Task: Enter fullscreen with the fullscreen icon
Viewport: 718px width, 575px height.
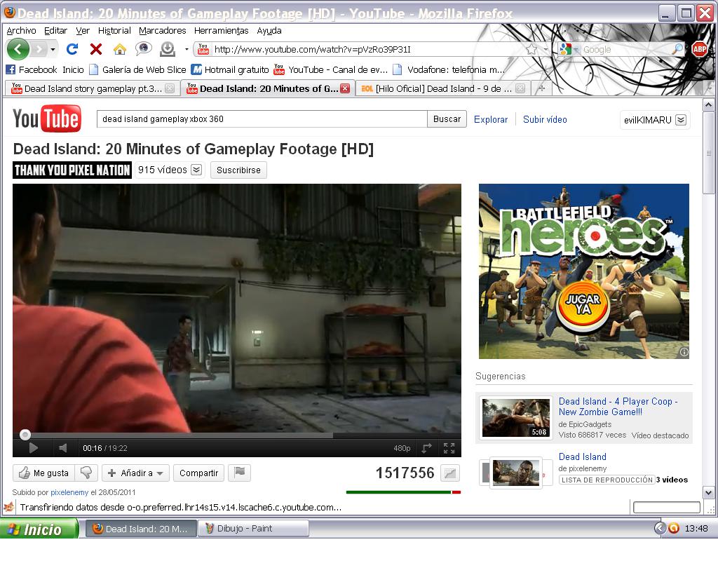Action: click(x=449, y=448)
